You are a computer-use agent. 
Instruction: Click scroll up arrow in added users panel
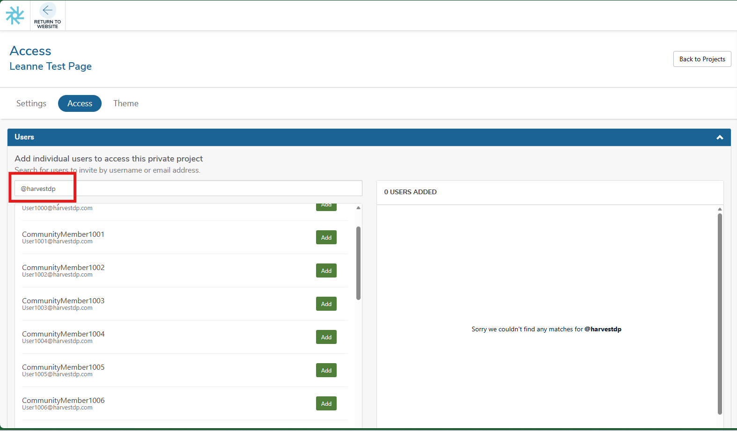click(x=720, y=209)
